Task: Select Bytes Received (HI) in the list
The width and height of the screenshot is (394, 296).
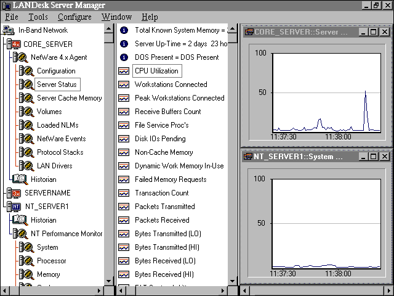Action: 164,274
